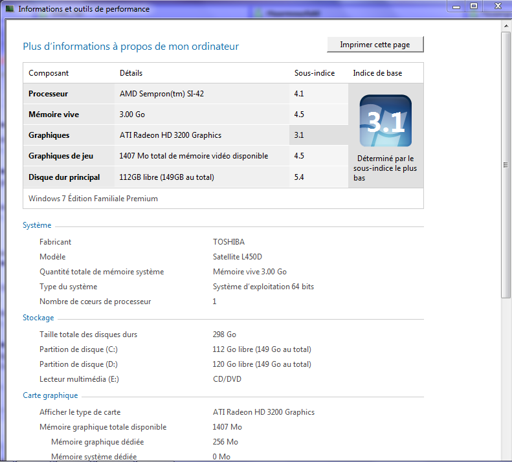Click the window title bar icon
Image resolution: width=512 pixels, height=462 pixels.
point(10,9)
